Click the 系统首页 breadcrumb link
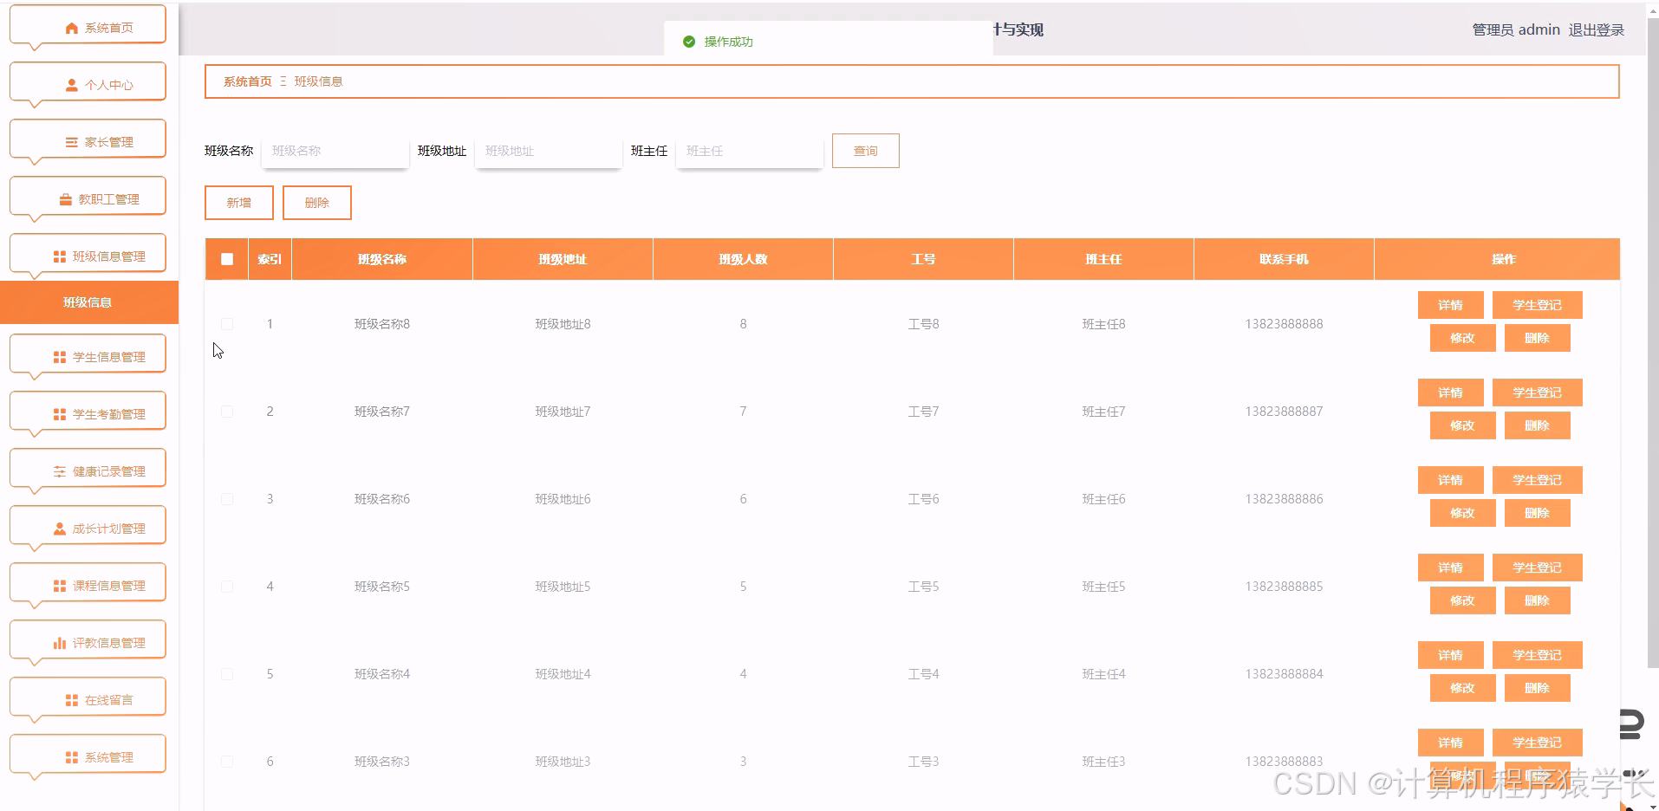The image size is (1659, 811). pyautogui.click(x=248, y=81)
